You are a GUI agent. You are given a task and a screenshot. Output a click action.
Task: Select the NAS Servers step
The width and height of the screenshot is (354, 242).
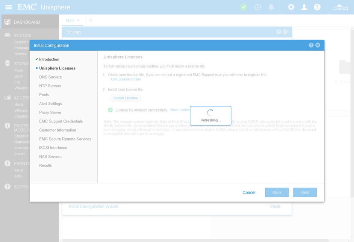point(50,156)
